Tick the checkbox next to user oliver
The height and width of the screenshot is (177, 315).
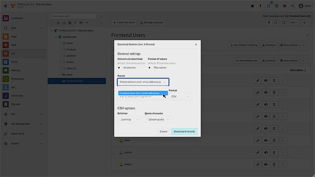tap(116, 140)
